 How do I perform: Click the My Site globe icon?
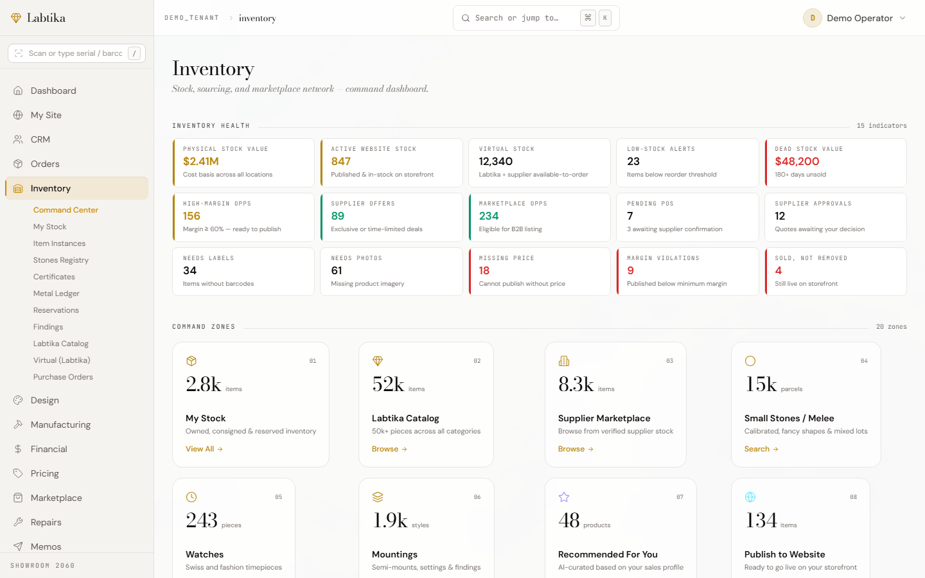(18, 115)
